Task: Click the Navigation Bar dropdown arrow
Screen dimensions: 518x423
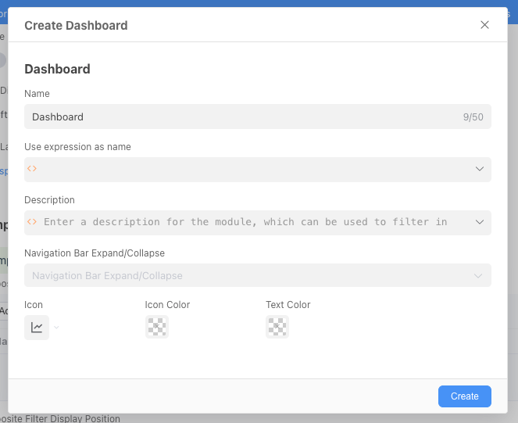Action: click(x=479, y=275)
